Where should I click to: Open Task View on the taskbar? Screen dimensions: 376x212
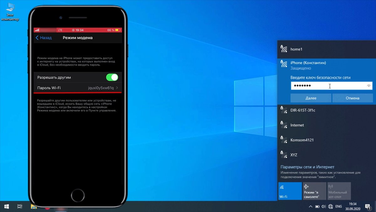(19, 206)
